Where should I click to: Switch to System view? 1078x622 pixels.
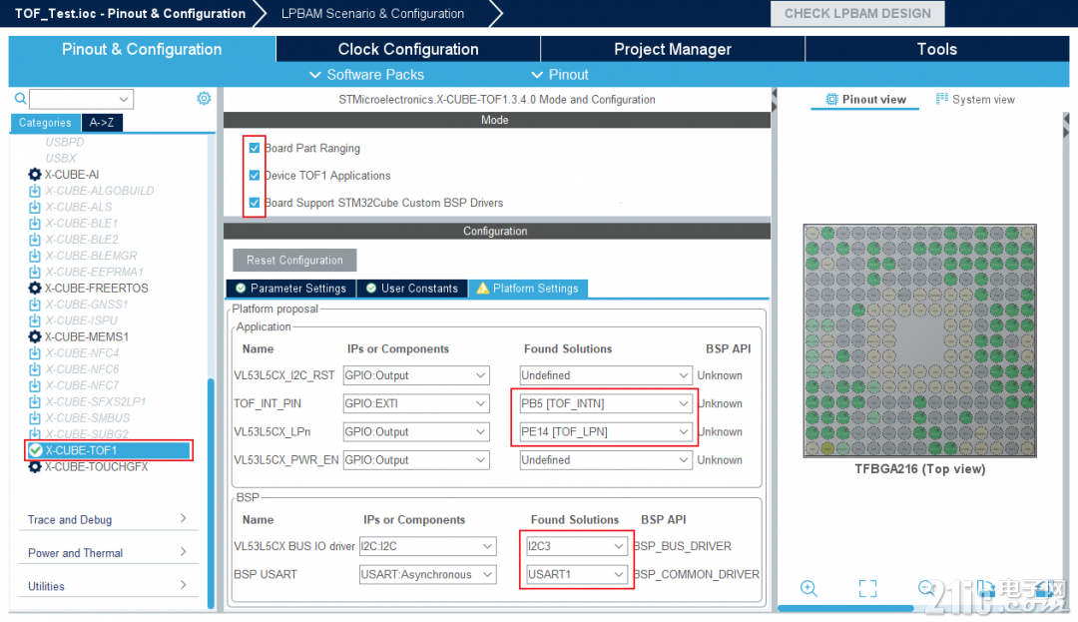pos(975,100)
